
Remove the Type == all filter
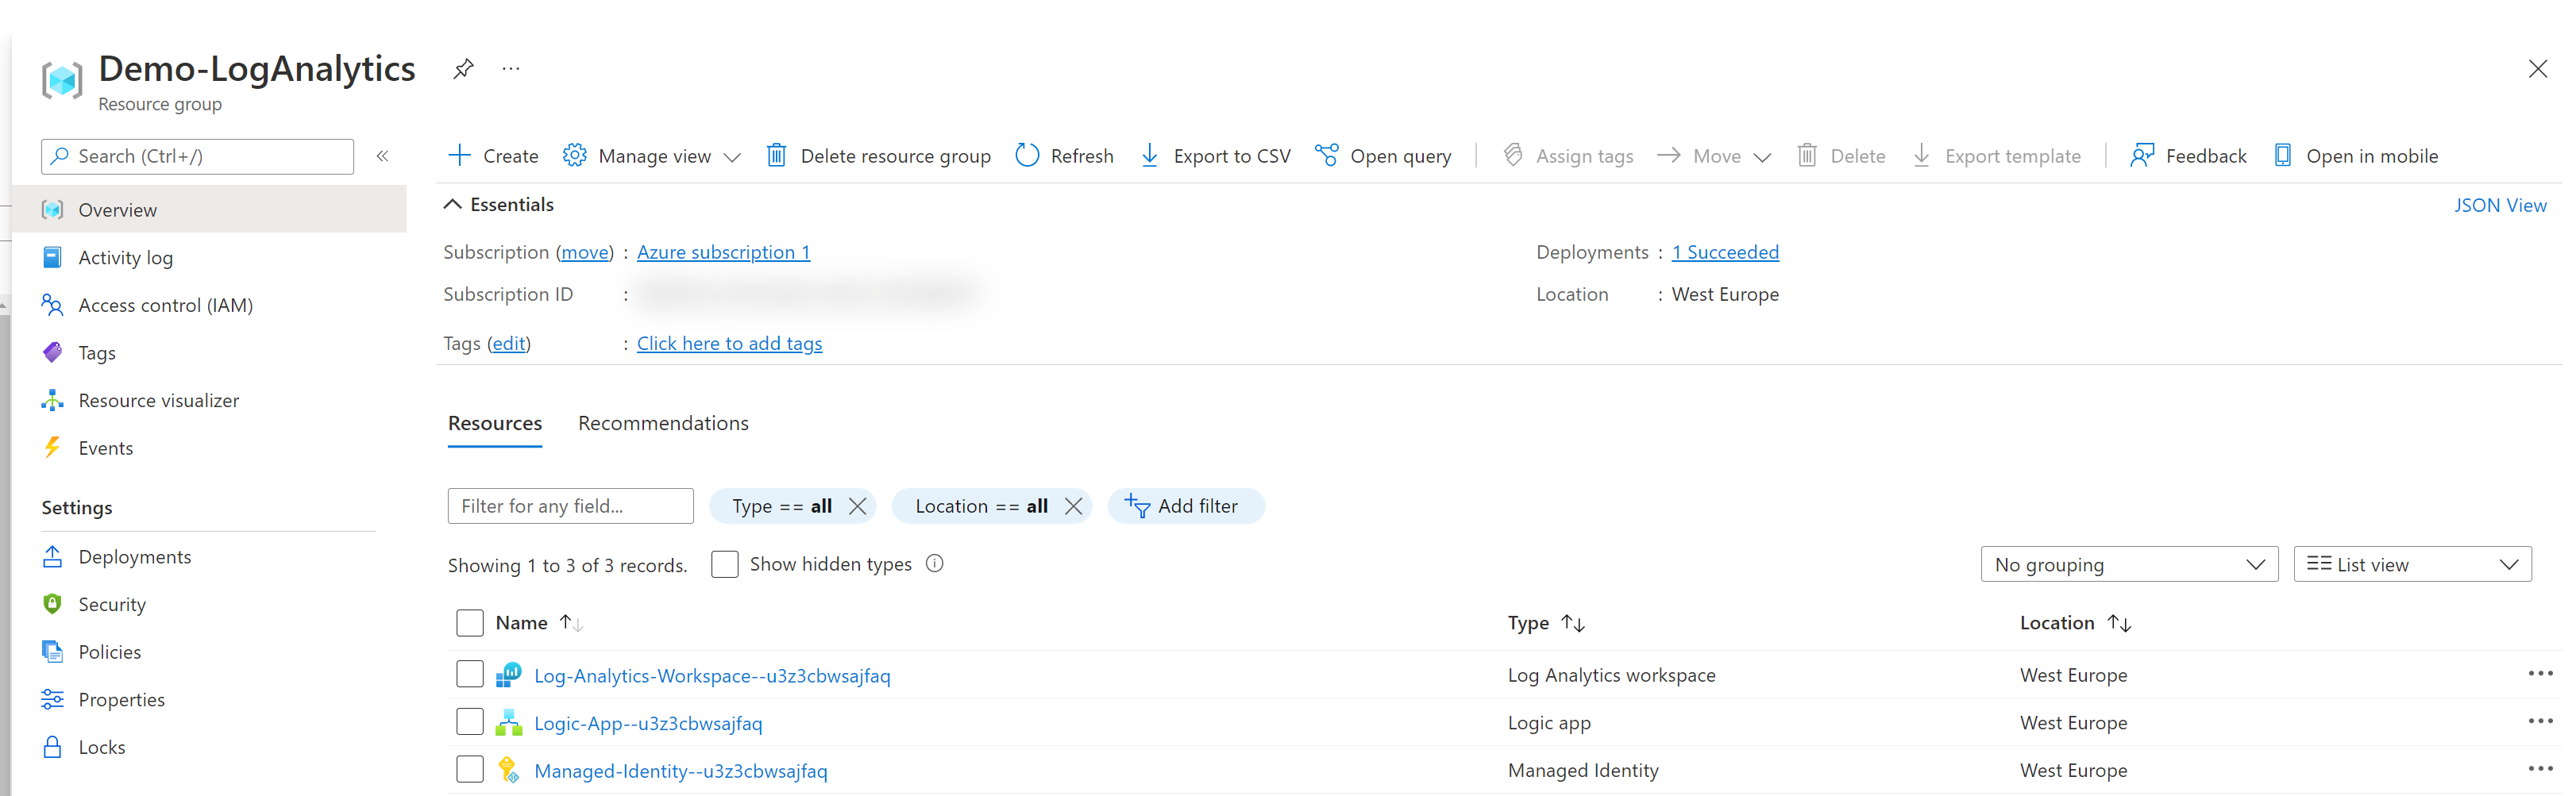(857, 506)
